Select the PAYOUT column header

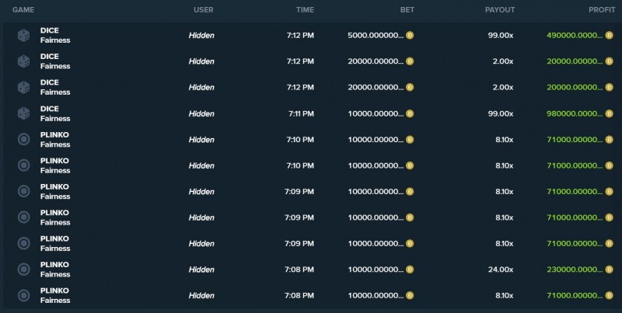point(500,10)
